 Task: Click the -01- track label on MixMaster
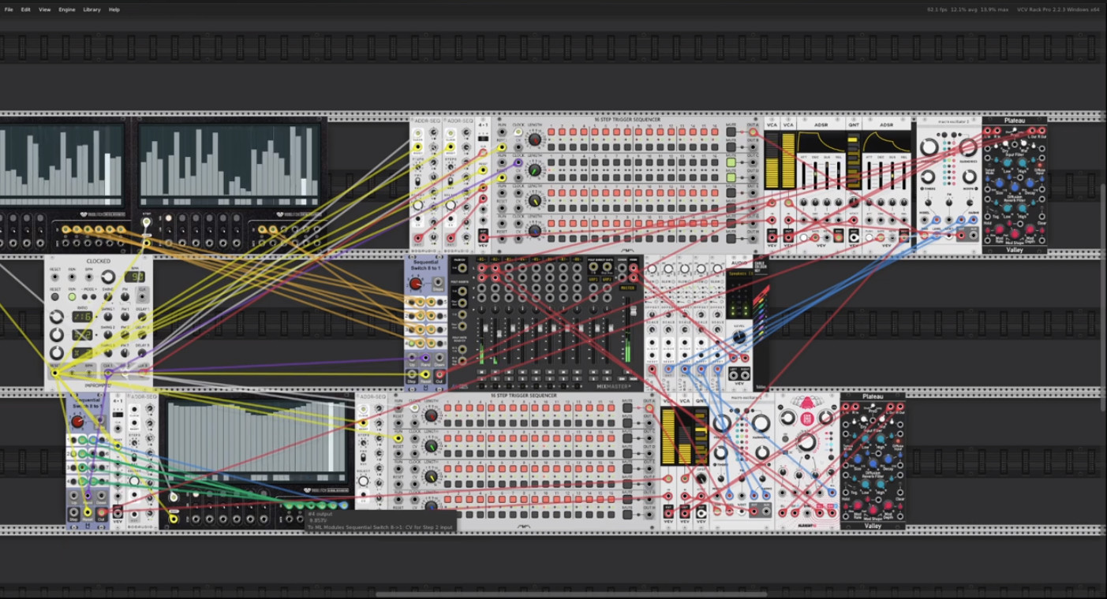coord(481,259)
